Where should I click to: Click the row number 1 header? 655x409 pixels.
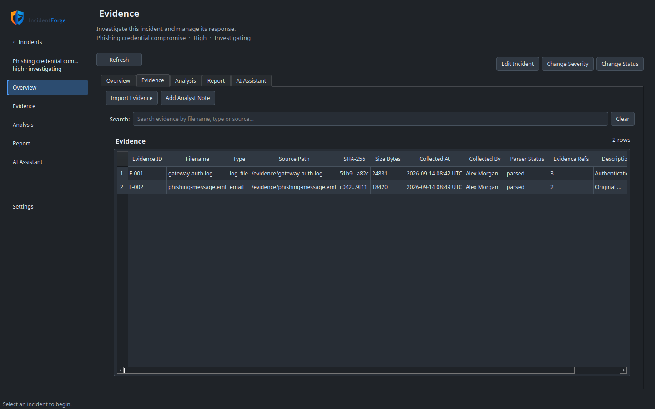click(x=122, y=173)
